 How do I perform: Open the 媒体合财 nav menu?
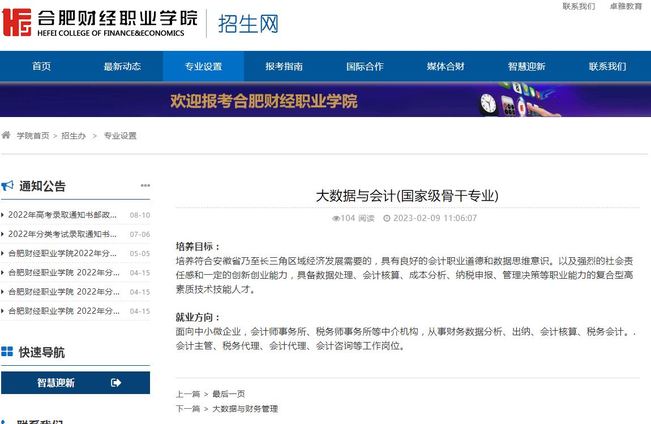(x=446, y=66)
